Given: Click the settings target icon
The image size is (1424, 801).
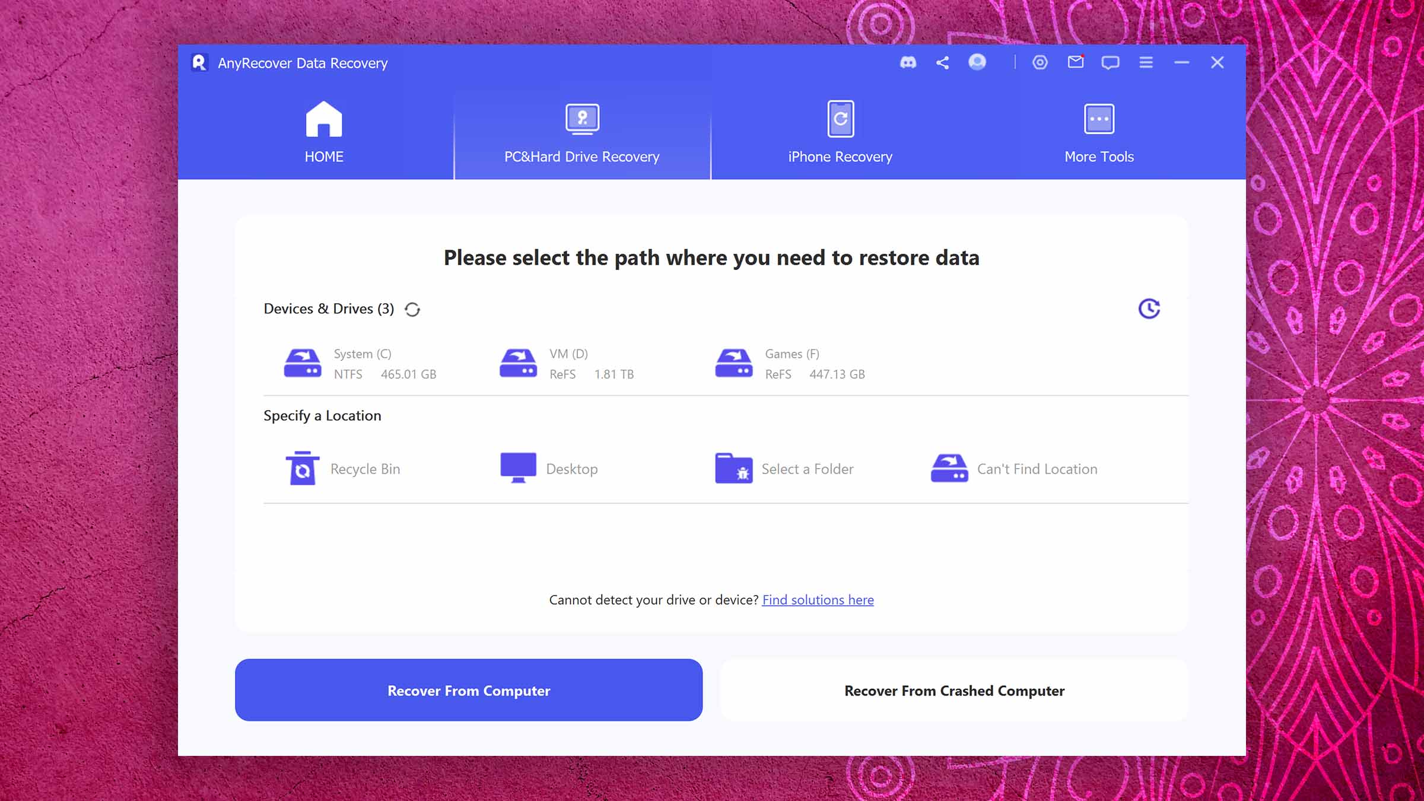Looking at the screenshot, I should click(1040, 62).
